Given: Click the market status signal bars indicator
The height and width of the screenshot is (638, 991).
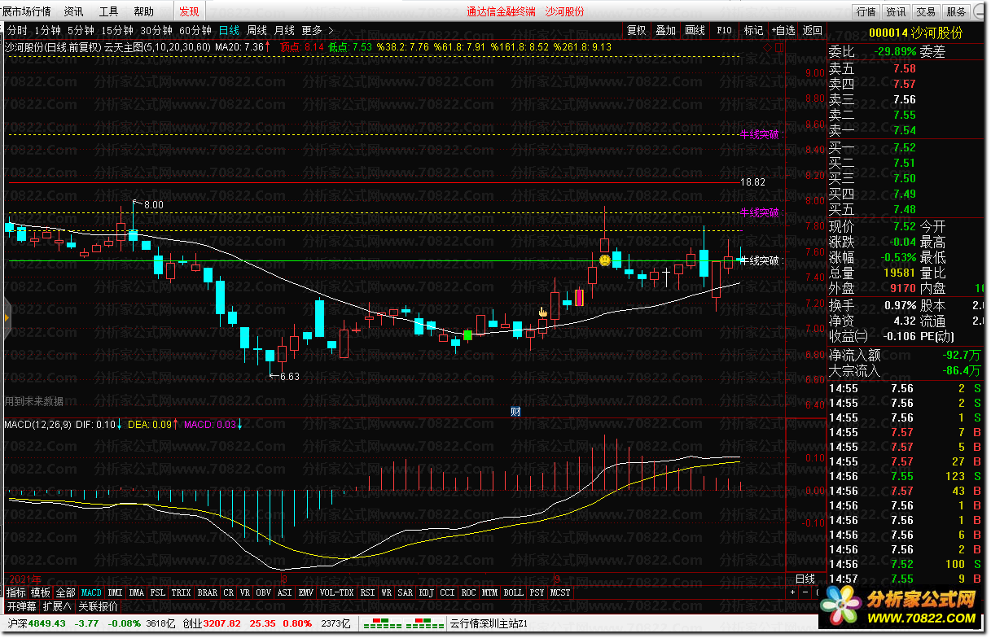Looking at the screenshot, I should (403, 624).
